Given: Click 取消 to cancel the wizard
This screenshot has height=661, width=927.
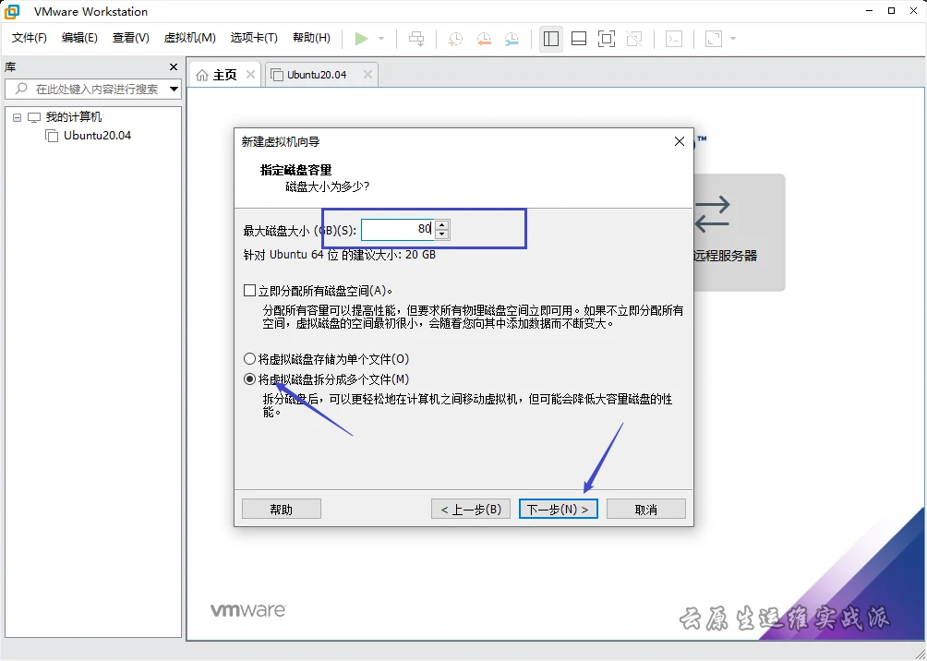Looking at the screenshot, I should tap(646, 509).
